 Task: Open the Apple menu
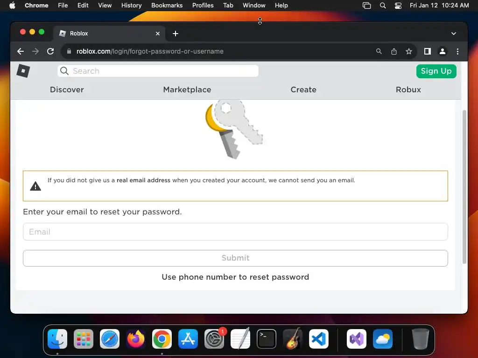coord(12,6)
